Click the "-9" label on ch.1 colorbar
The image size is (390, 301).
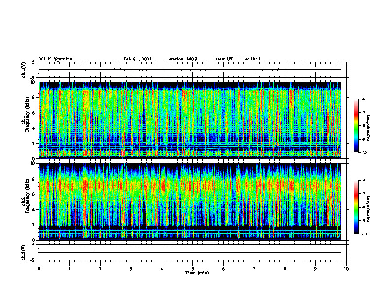(x=363, y=139)
